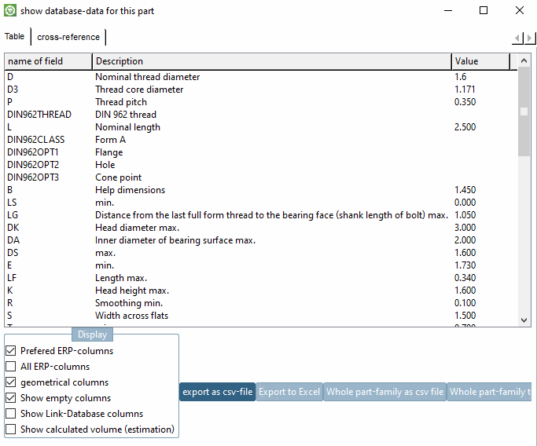This screenshot has height=446, width=537.
Task: Sort by name of field column header
Action: 48,61
